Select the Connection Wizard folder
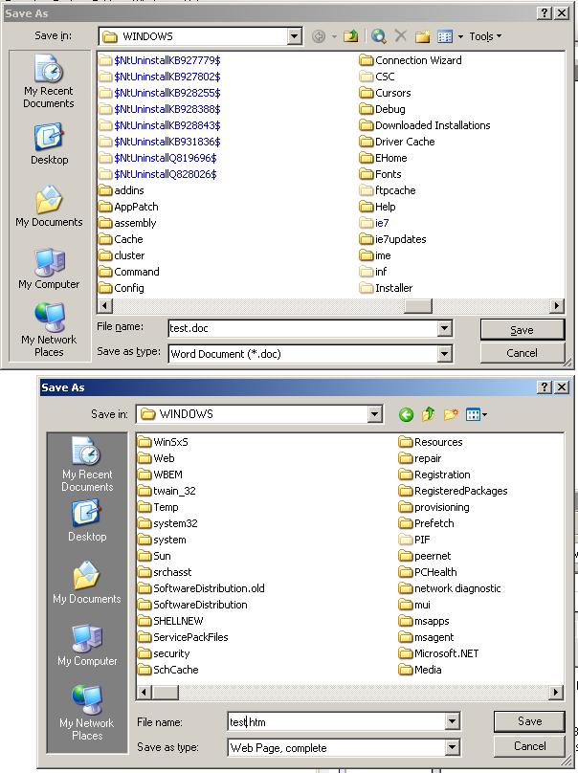578x773 pixels. coord(411,60)
